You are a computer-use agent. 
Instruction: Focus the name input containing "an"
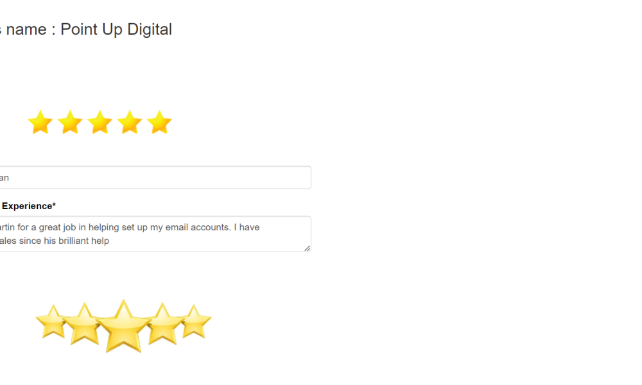(x=155, y=178)
